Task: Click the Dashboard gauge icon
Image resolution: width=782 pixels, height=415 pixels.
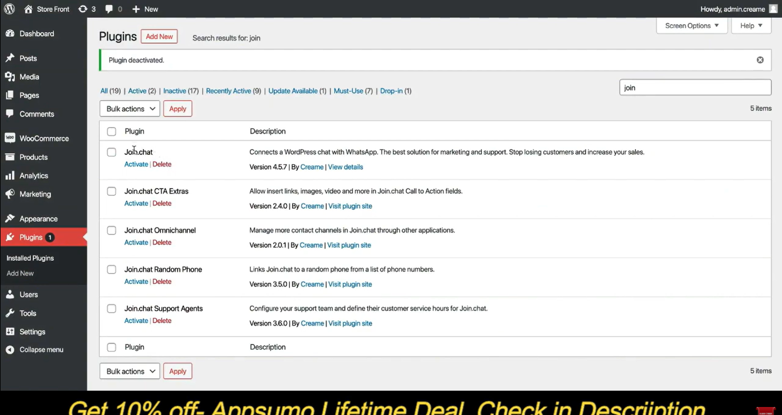Action: coord(10,34)
